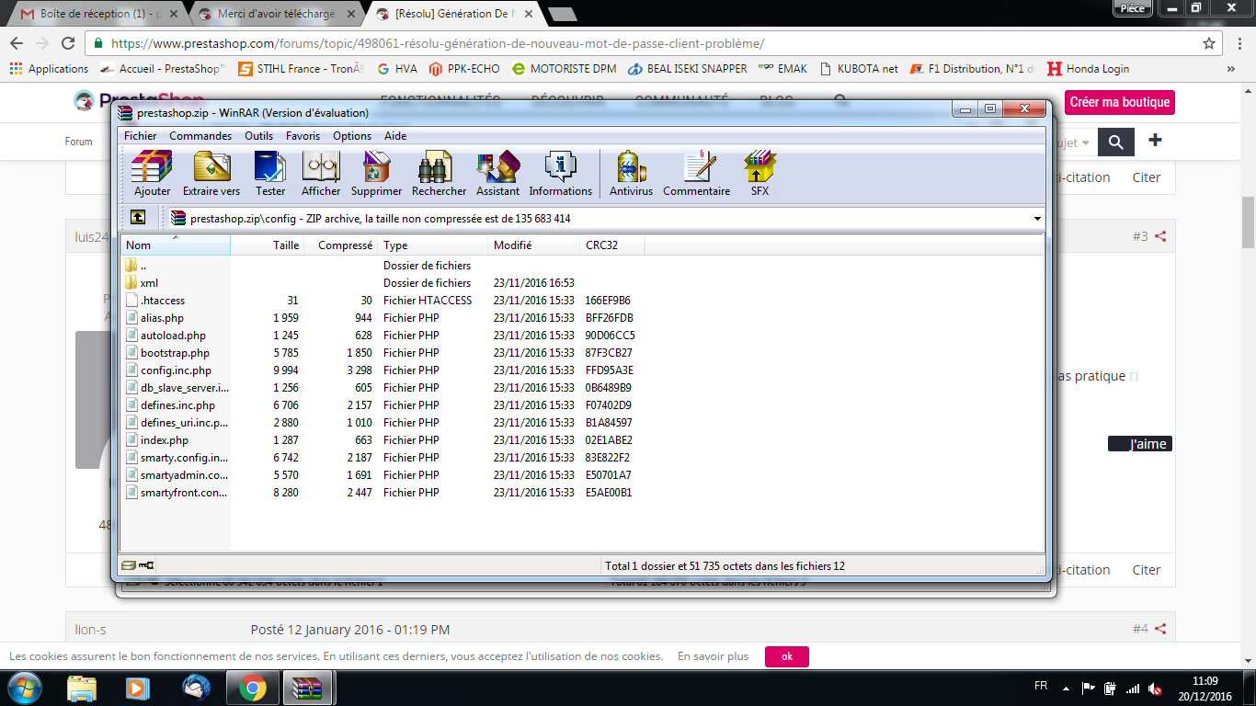Open the Windows Start menu

23,688
